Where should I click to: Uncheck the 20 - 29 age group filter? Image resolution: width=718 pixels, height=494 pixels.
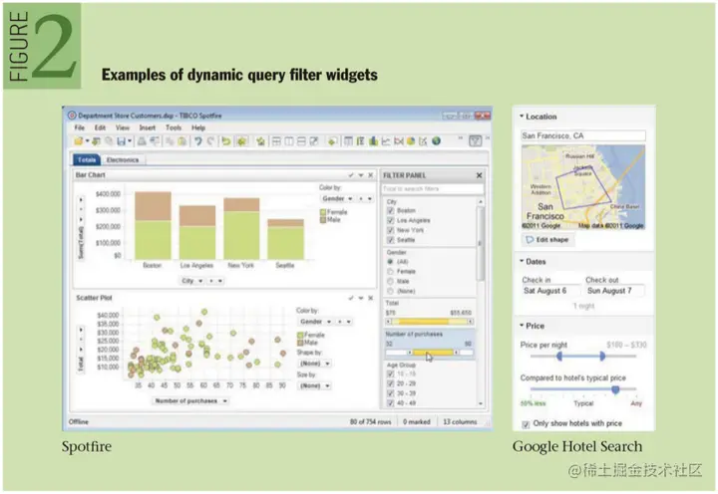click(x=391, y=383)
